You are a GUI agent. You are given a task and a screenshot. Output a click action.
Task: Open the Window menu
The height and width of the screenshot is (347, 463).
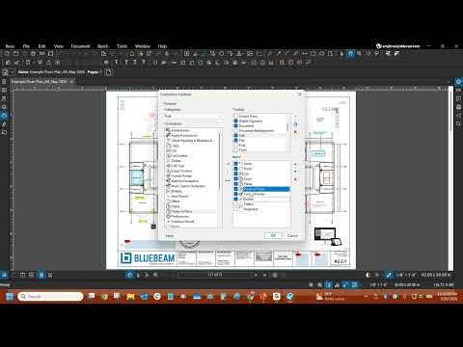(143, 46)
